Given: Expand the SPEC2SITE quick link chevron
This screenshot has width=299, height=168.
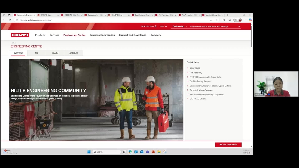Looking at the screenshot, I should tap(188, 68).
